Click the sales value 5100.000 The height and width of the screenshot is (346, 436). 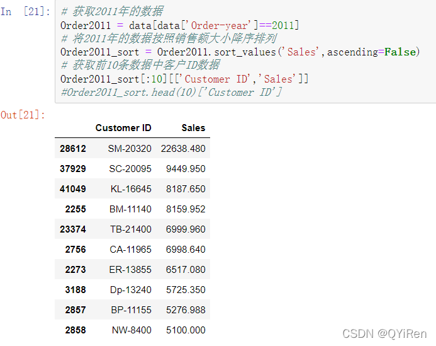186,330
